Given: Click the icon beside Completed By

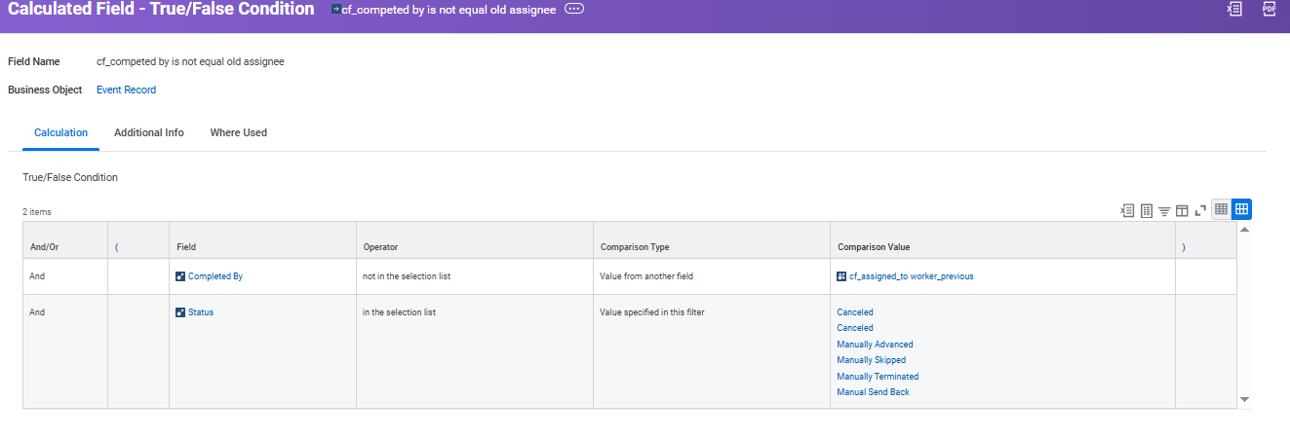Looking at the screenshot, I should [x=180, y=276].
